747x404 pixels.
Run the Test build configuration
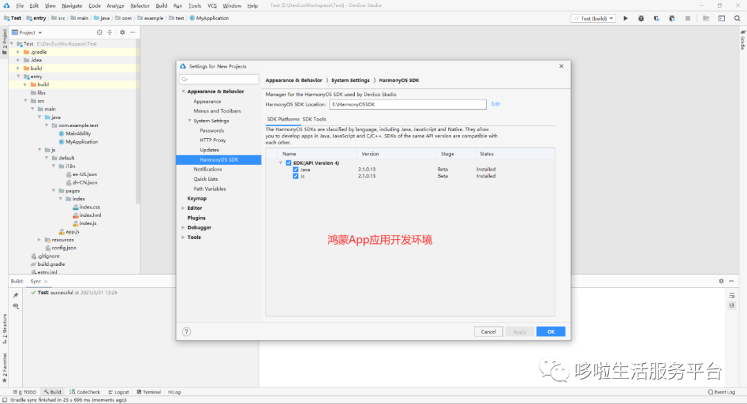[x=625, y=19]
